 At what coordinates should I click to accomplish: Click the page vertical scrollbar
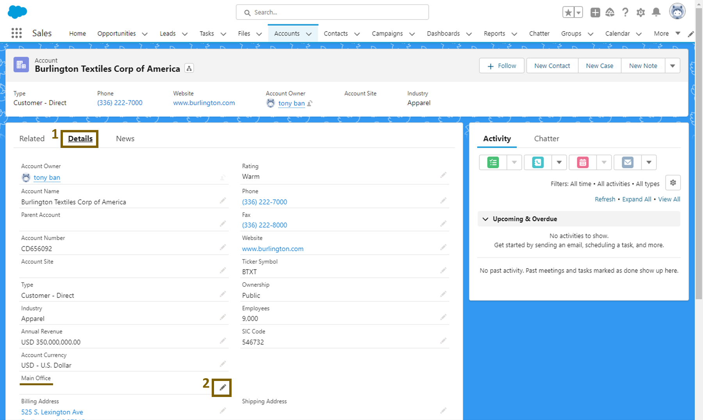click(x=699, y=154)
